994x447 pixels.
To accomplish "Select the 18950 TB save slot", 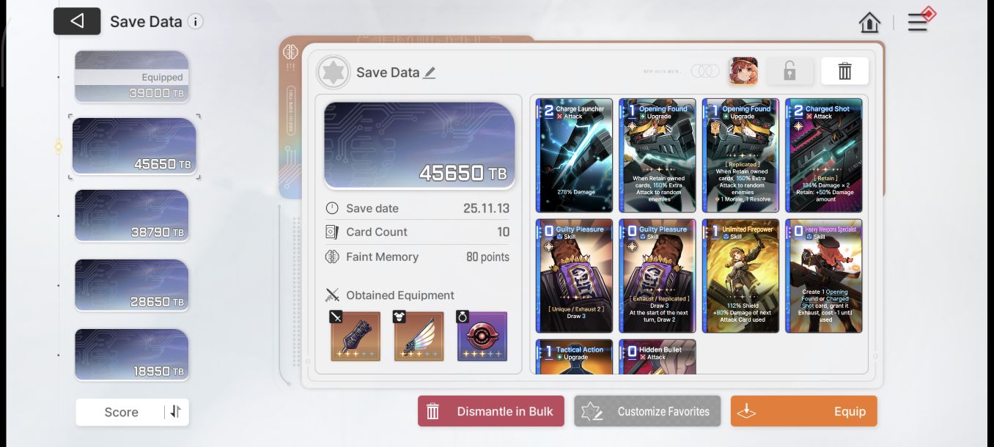I will [131, 355].
